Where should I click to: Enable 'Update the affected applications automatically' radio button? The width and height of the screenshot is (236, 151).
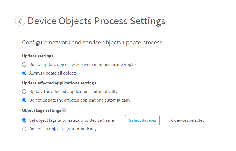pos(24,92)
